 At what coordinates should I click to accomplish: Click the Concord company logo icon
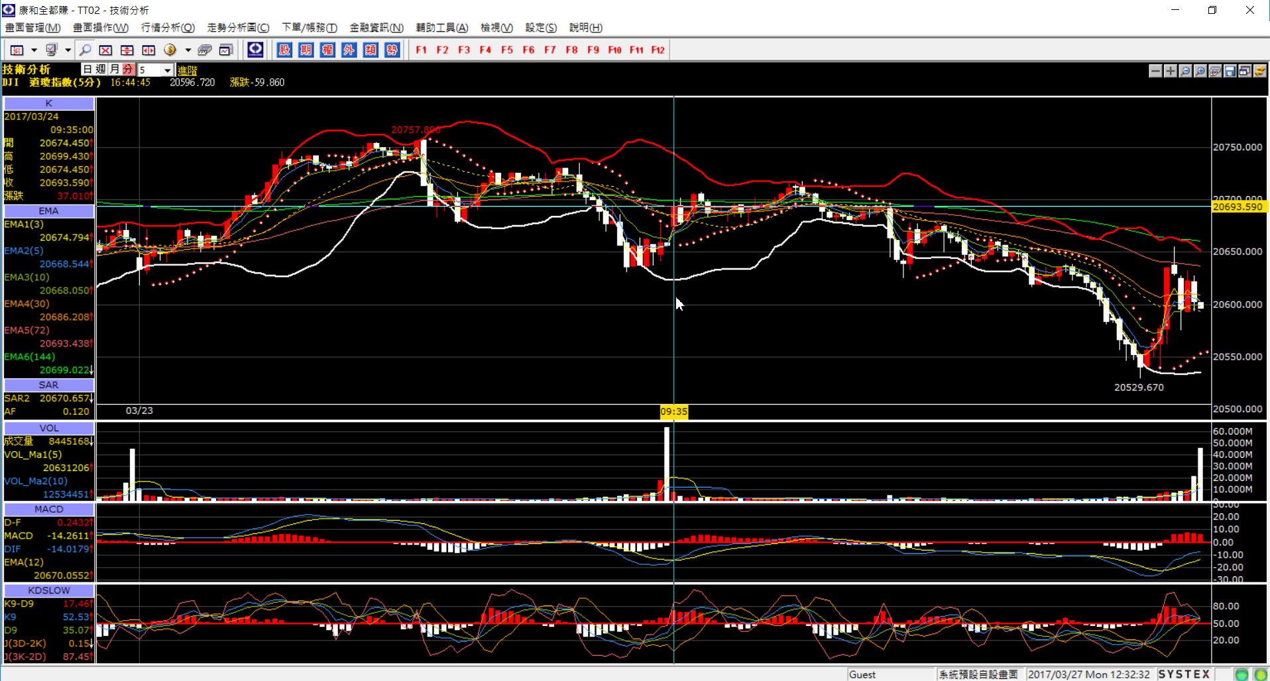click(x=255, y=50)
